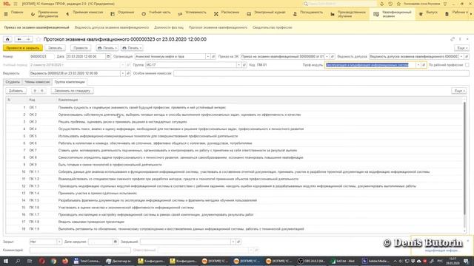Viewport: 474px width, 266px height.
Task: Open Firefox from the taskbar
Action: [65, 261]
